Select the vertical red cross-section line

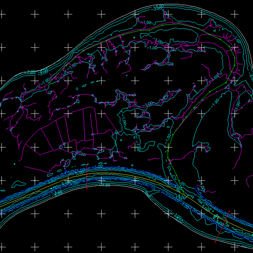point(86,177)
